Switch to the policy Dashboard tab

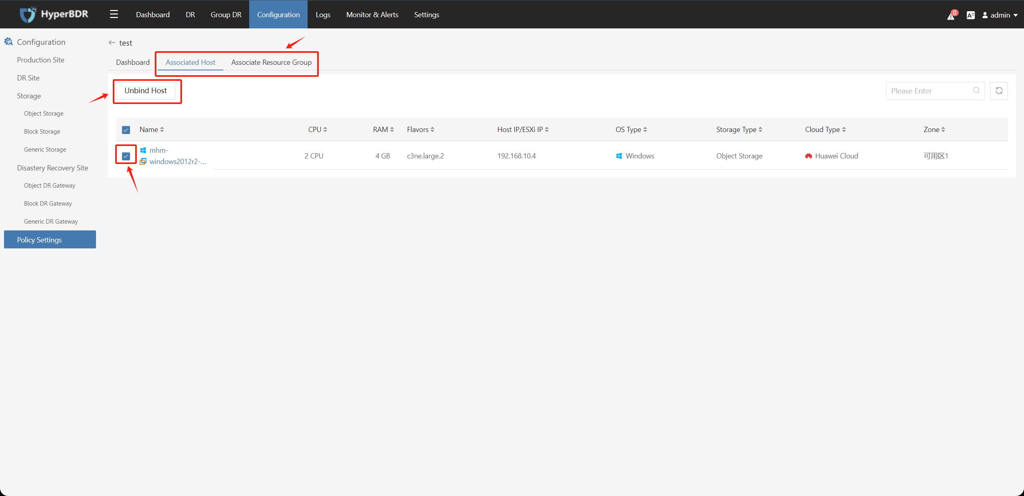(133, 62)
